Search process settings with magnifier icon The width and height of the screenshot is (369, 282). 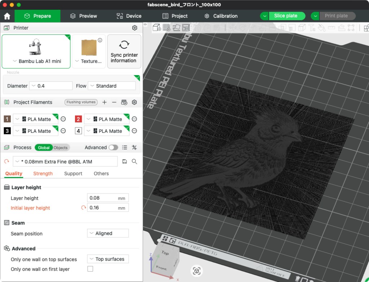coord(134,161)
